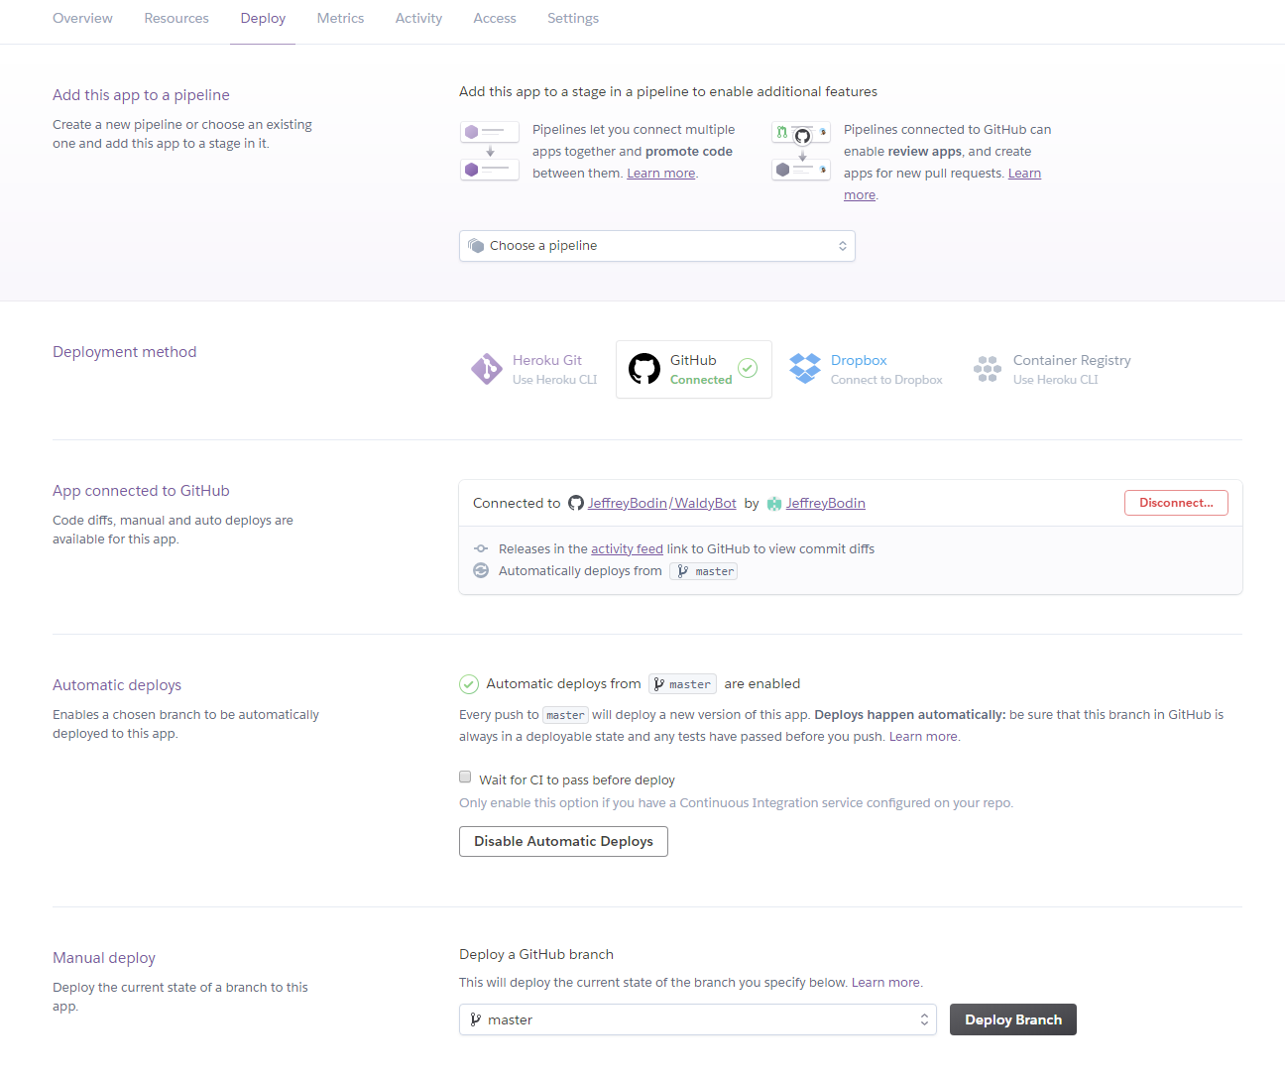
Task: Click the GitHub icon beside WaldyBot link
Action: tap(576, 503)
